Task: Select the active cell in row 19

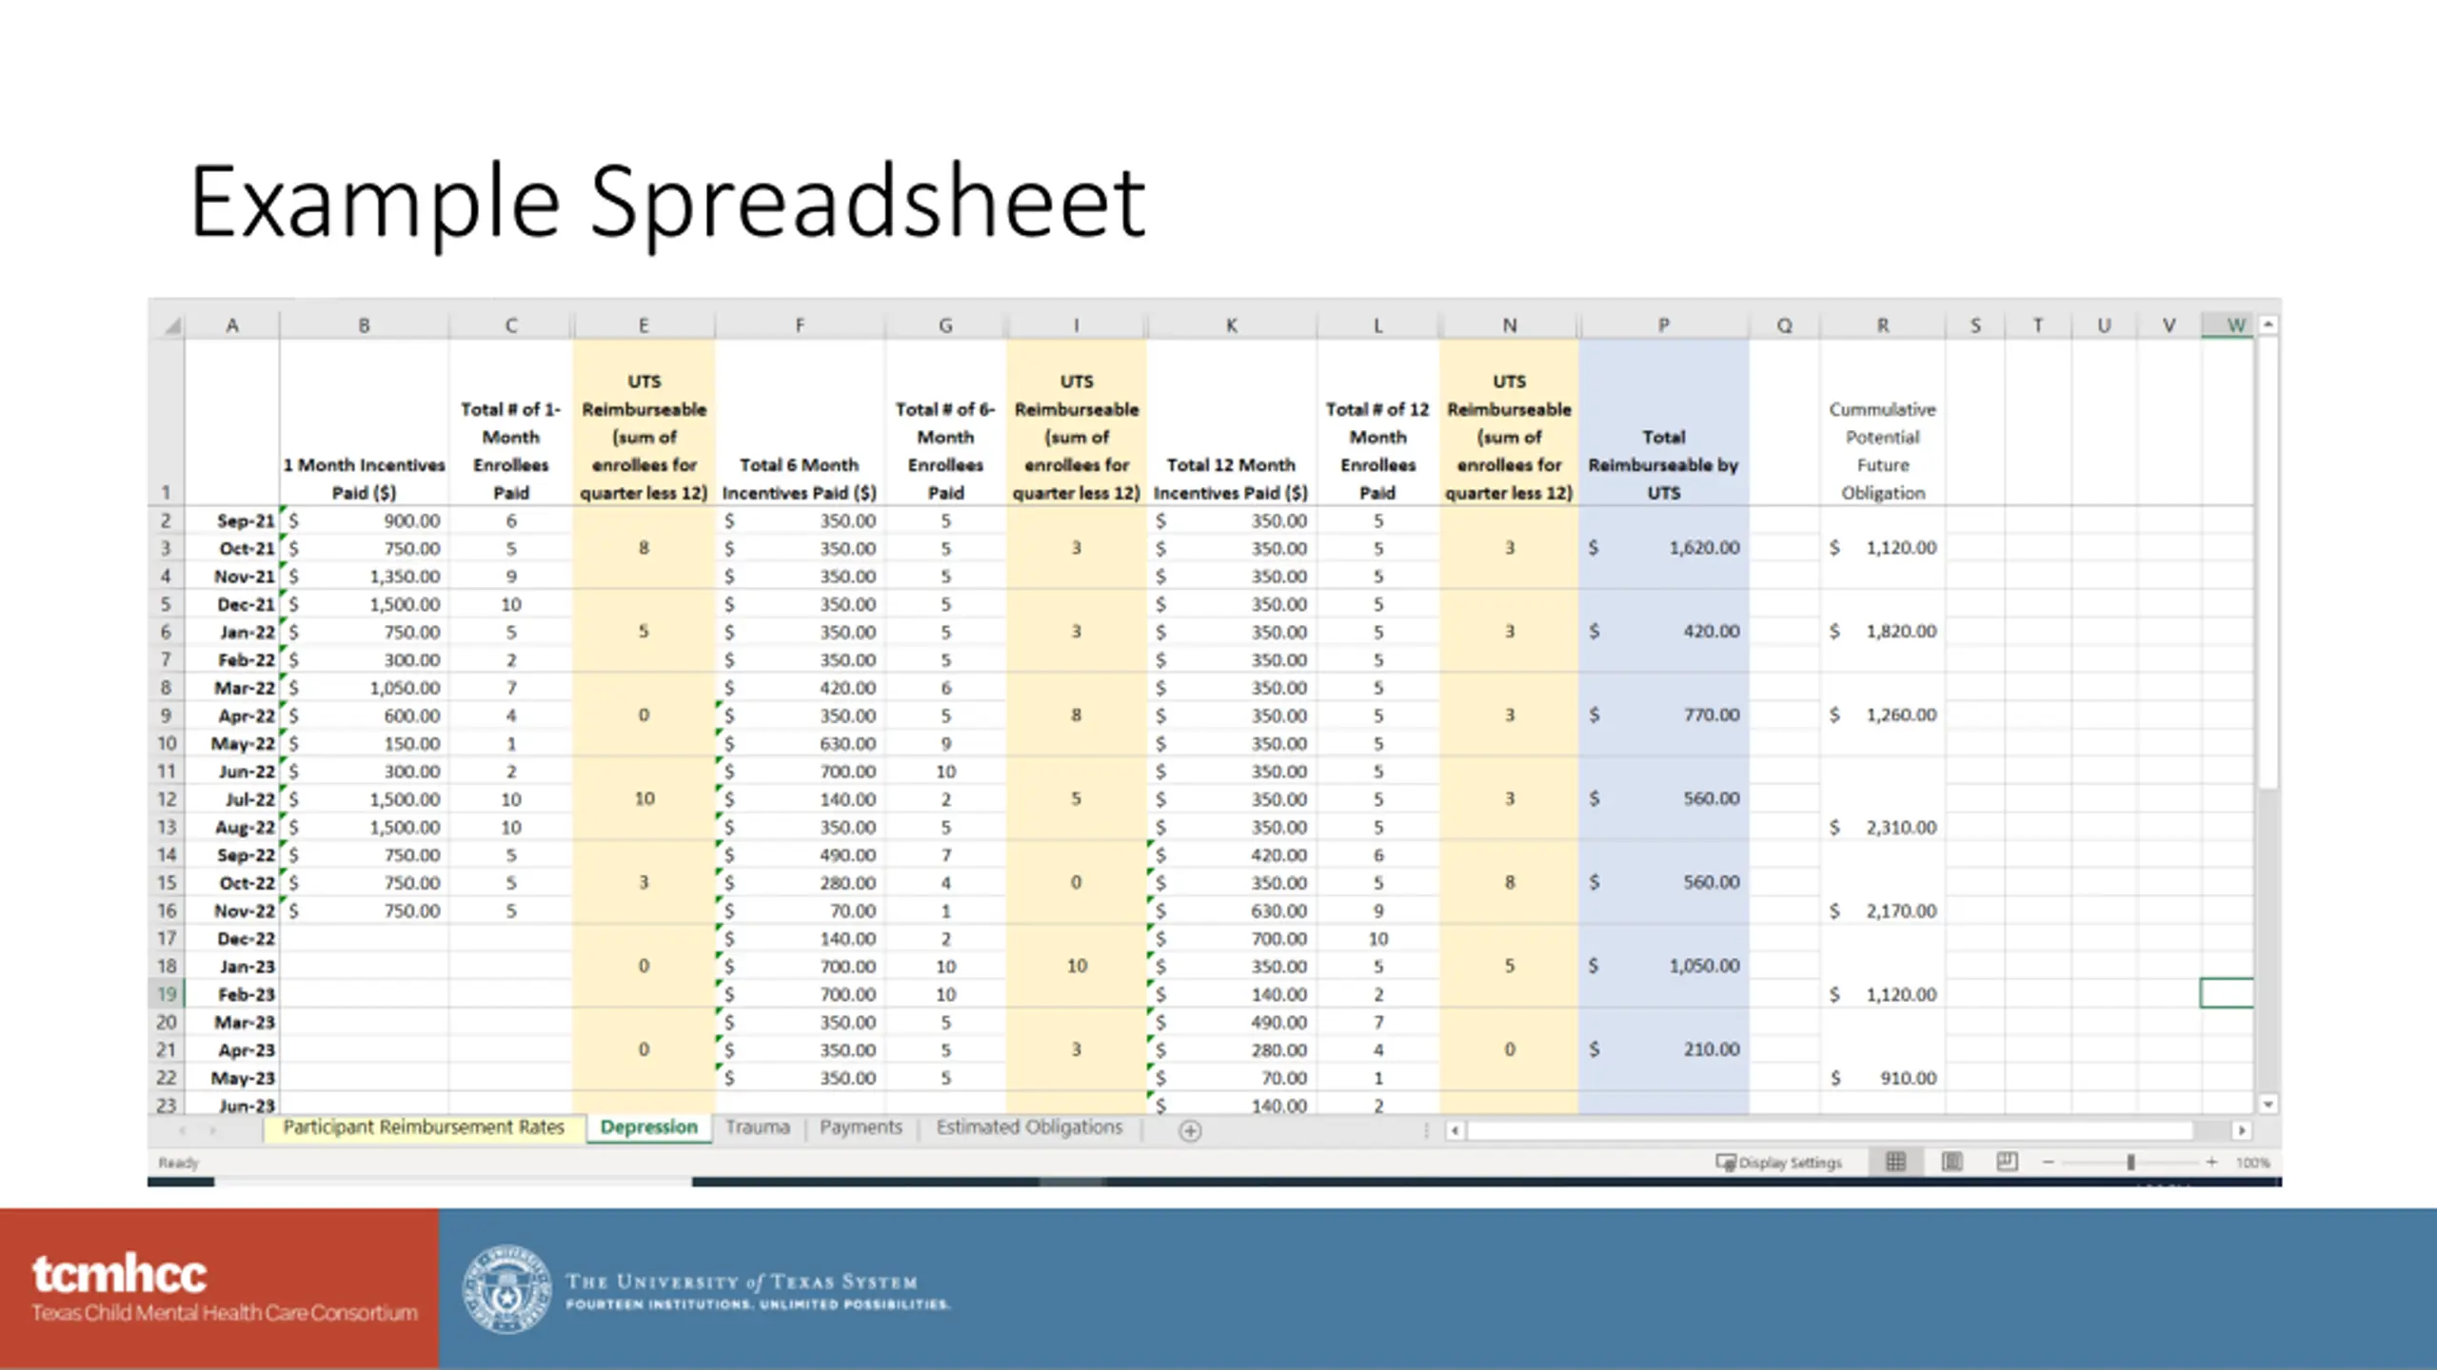Action: [x=2227, y=993]
